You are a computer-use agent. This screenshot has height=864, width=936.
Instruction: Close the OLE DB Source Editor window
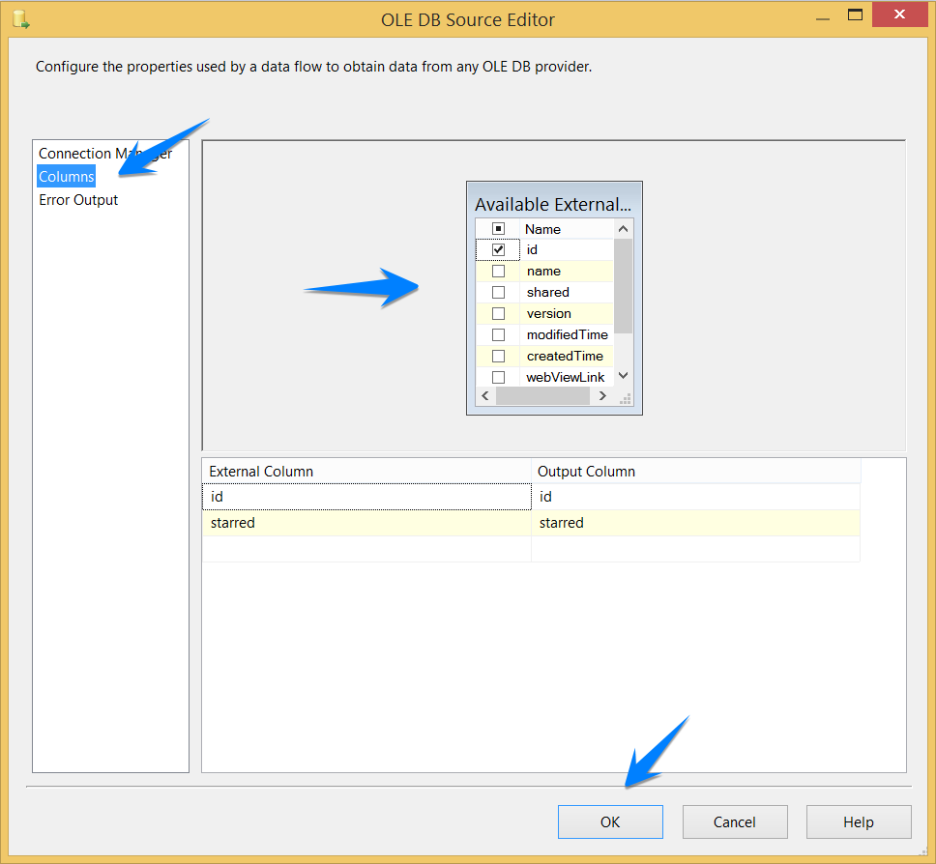pos(899,14)
